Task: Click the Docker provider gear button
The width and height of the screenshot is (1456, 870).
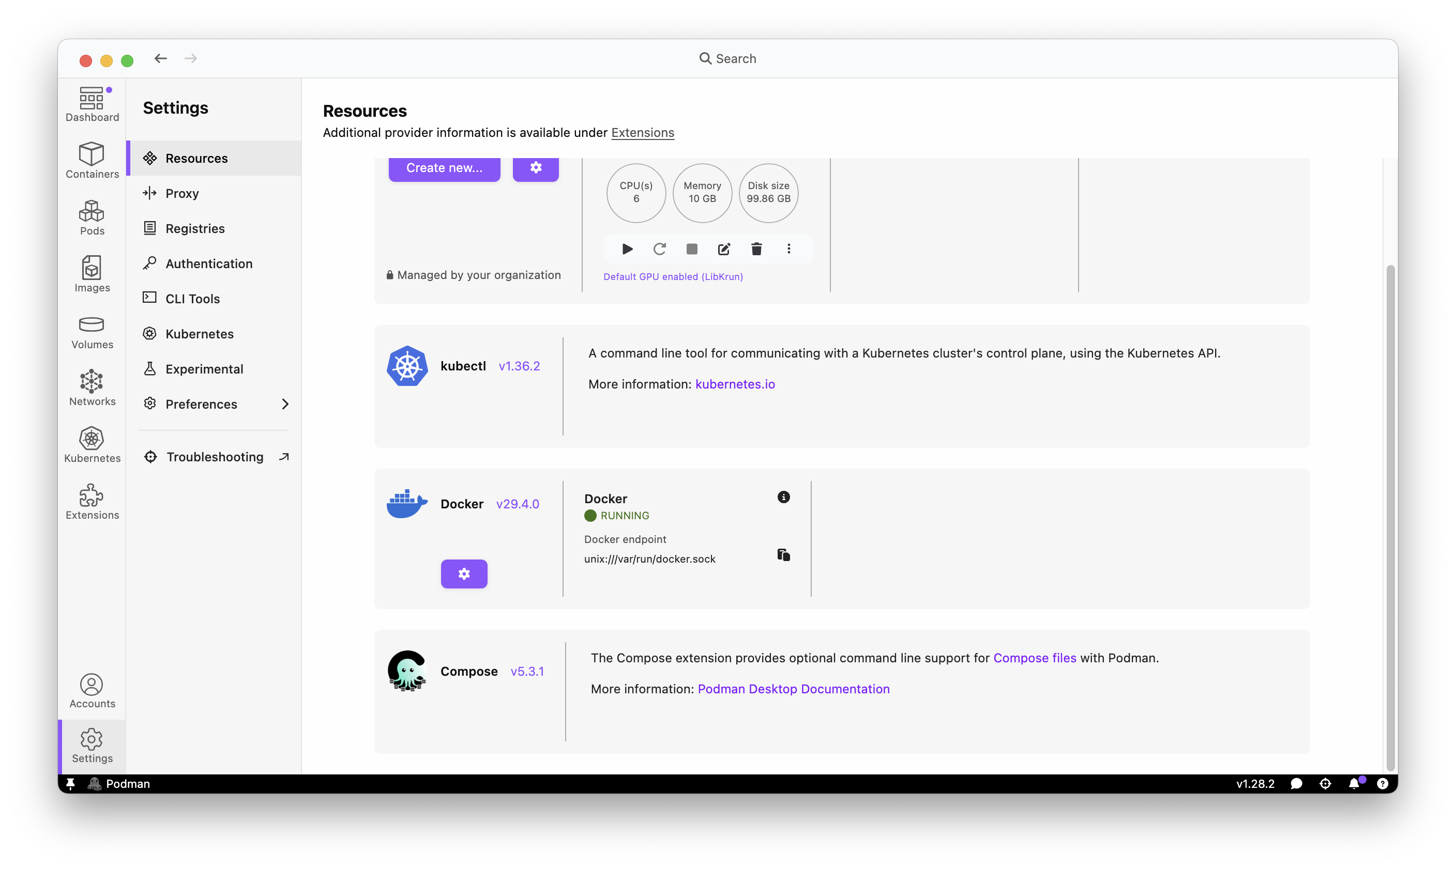Action: 464,574
